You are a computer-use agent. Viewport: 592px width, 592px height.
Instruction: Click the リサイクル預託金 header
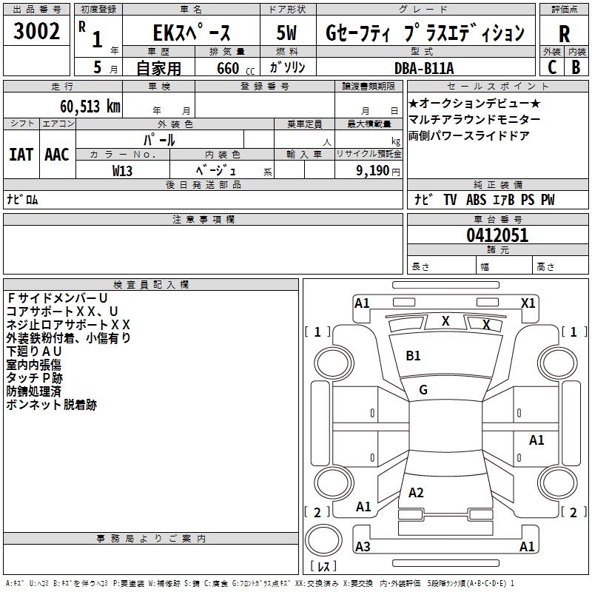tap(369, 154)
